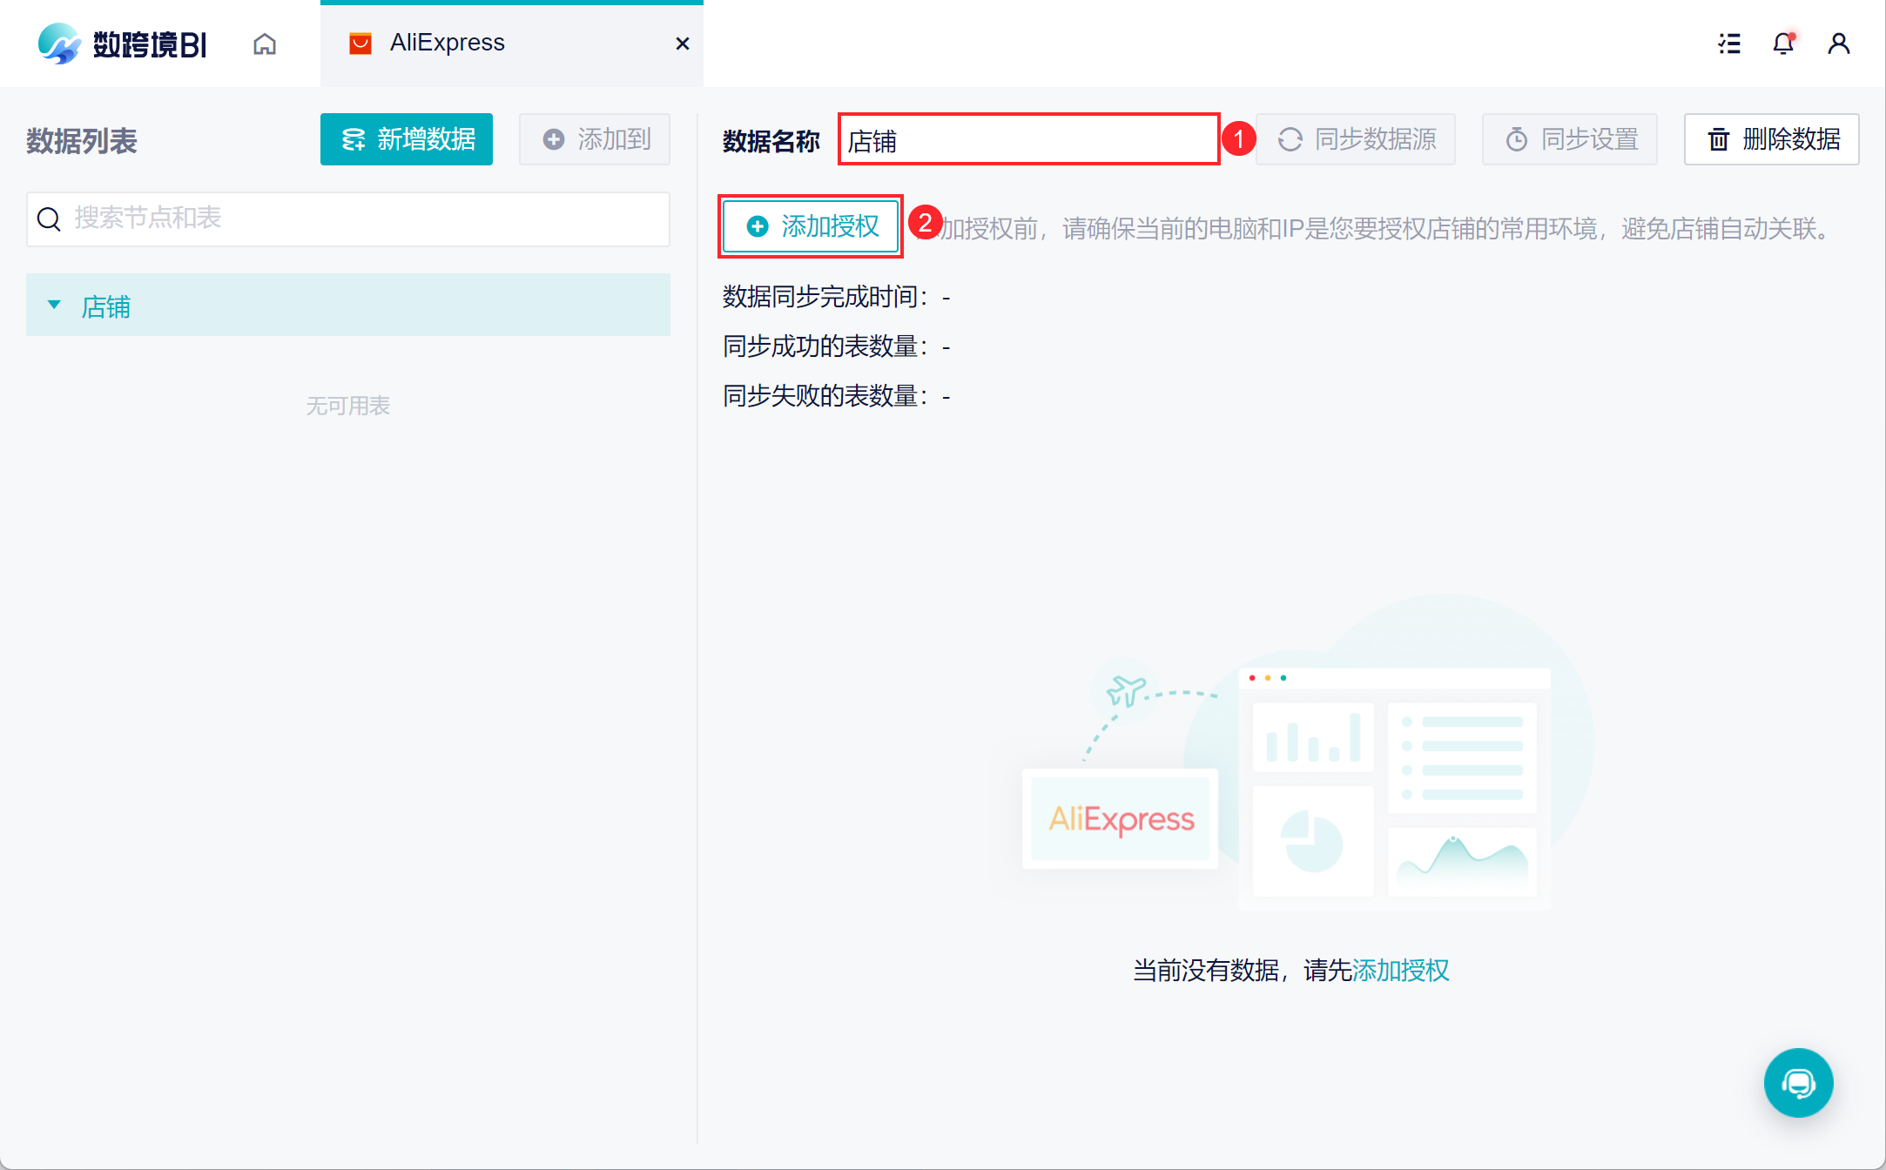Image resolution: width=1886 pixels, height=1170 pixels.
Task: Click the 添加到 button
Action: click(595, 139)
